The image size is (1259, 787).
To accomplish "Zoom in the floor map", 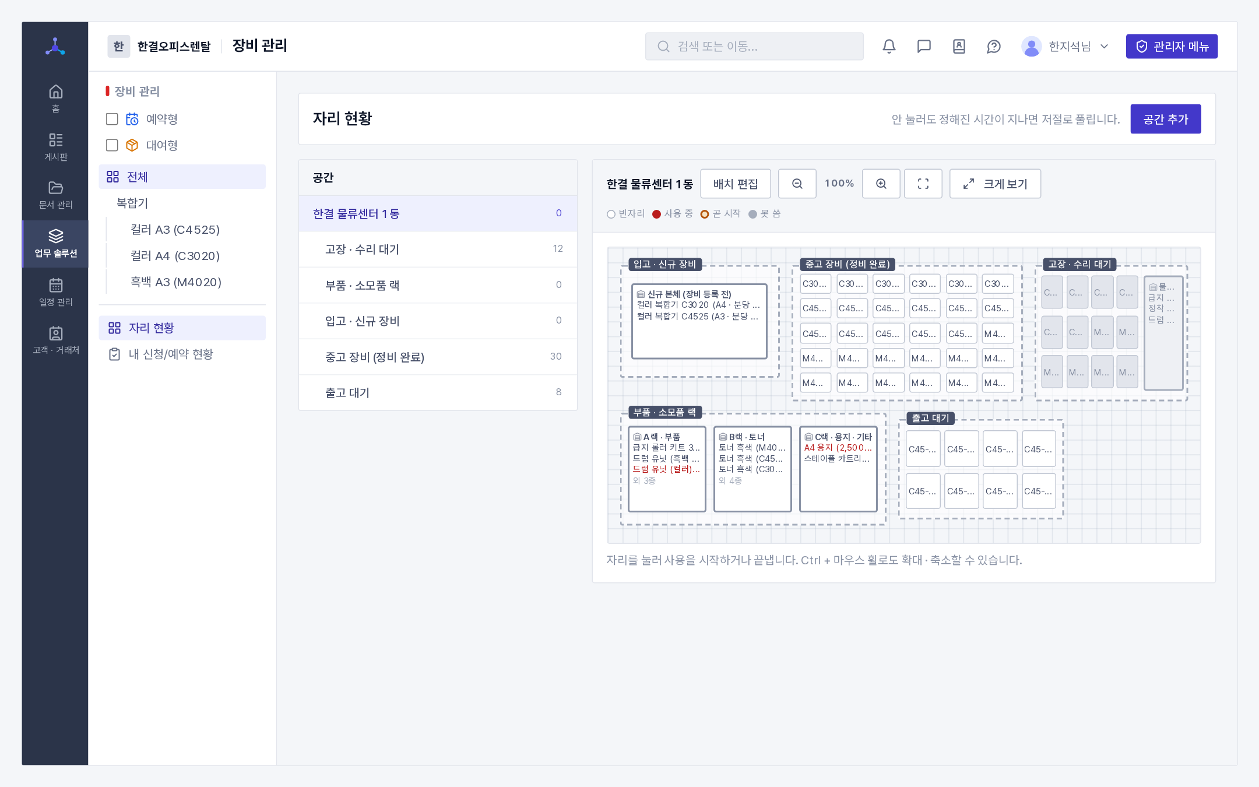I will (x=881, y=184).
